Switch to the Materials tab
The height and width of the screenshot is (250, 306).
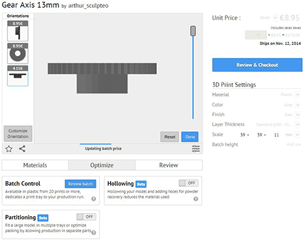click(x=35, y=165)
